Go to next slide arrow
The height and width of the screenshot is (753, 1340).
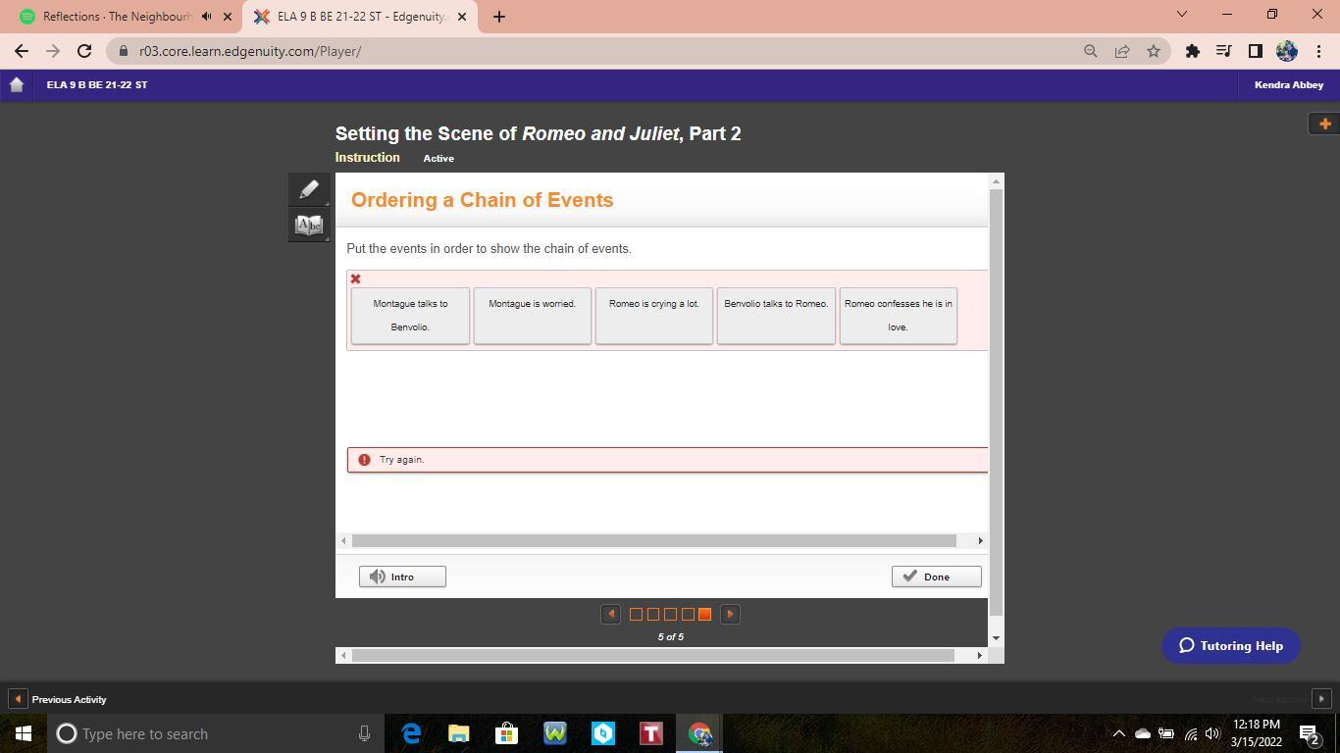[x=730, y=614]
